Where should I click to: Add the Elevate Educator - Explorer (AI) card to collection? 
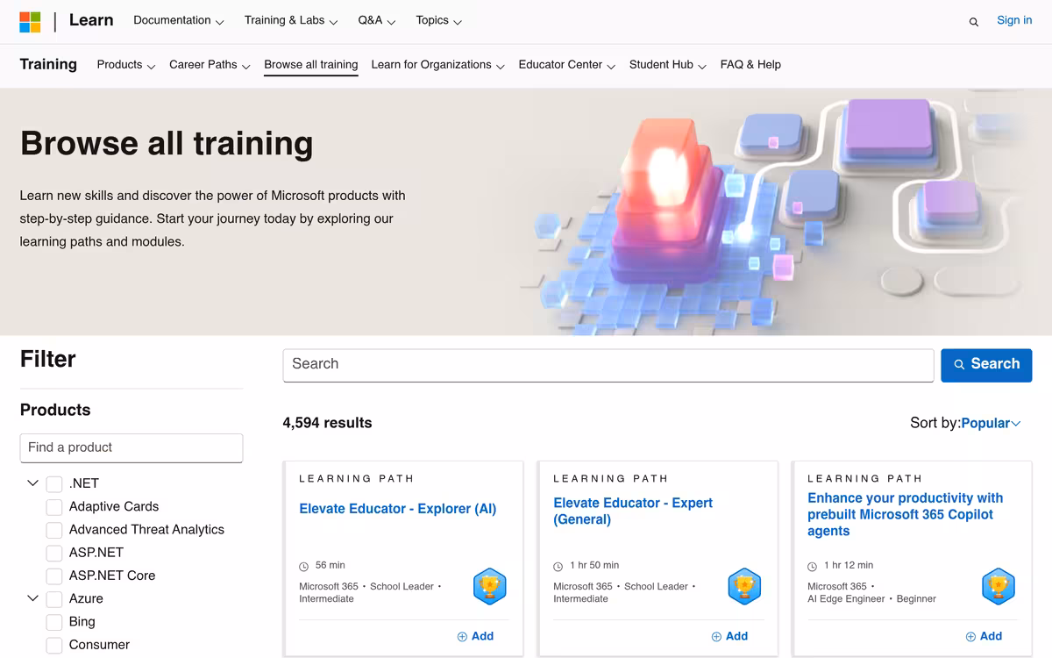coord(475,637)
